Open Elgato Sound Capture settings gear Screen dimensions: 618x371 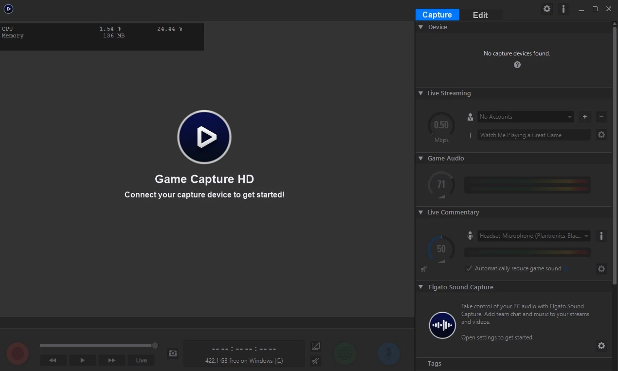click(x=601, y=346)
